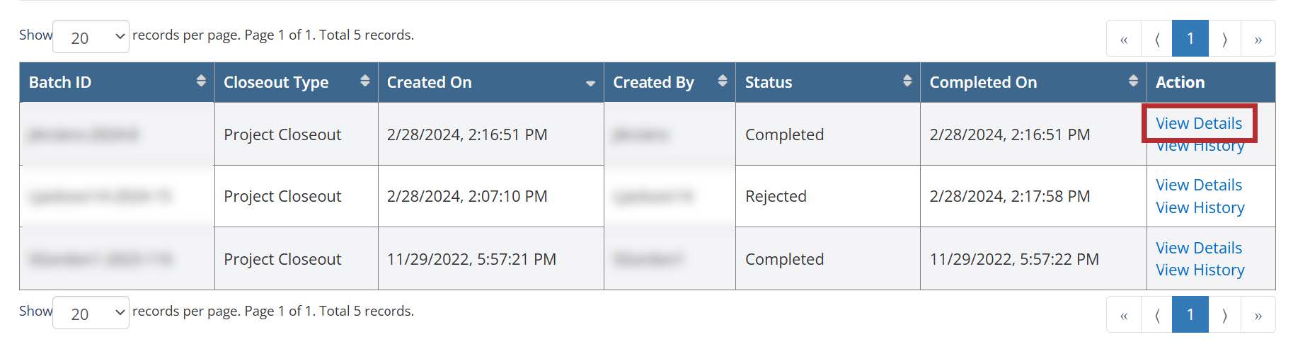Open View Details for the Rejected batch
The height and width of the screenshot is (349, 1293).
click(1198, 185)
